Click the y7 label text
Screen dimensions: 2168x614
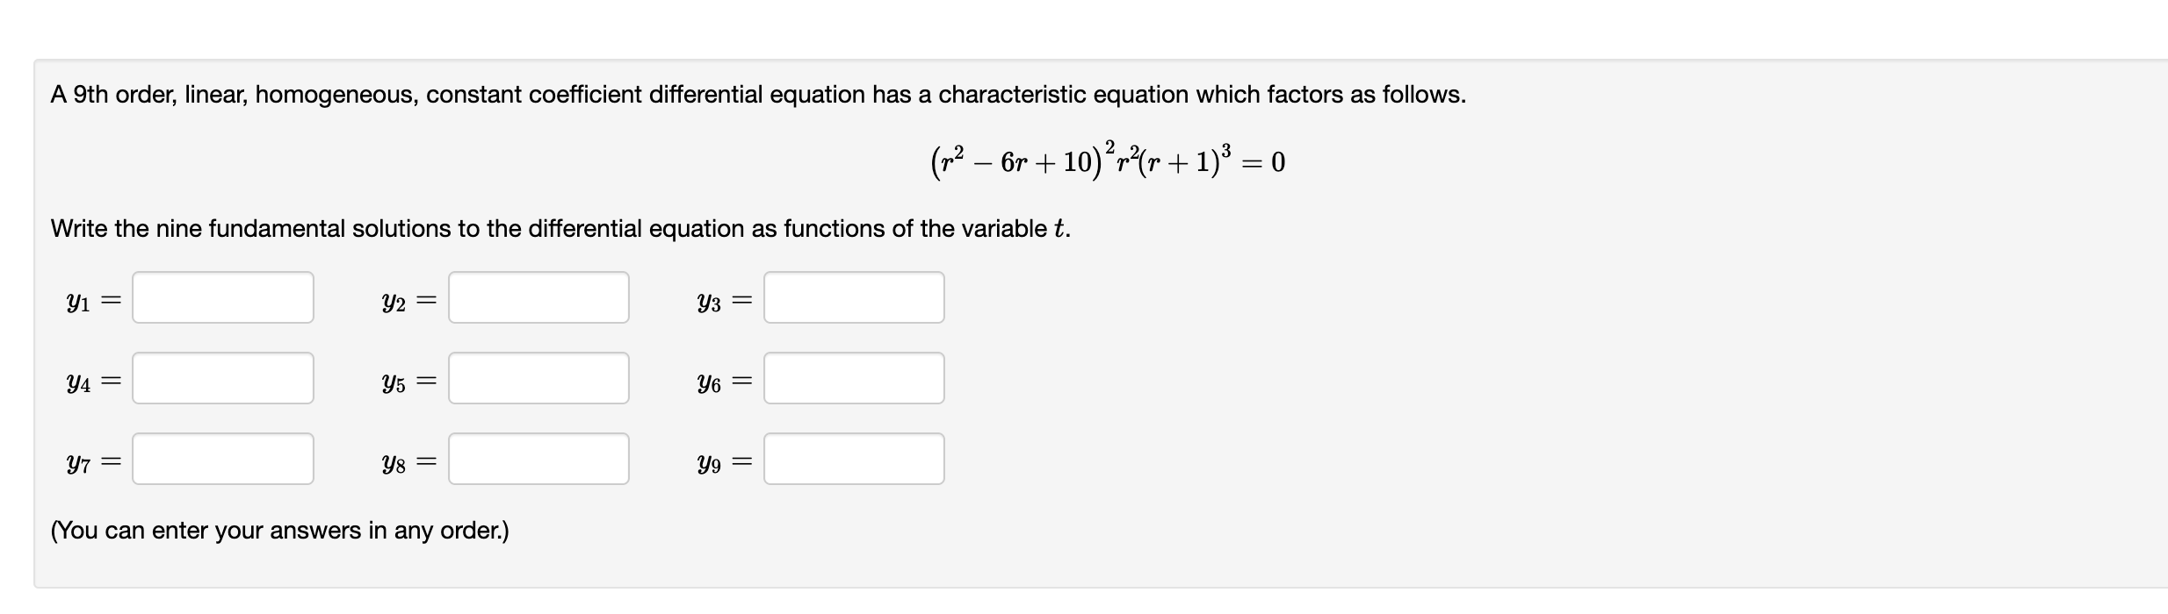(x=78, y=463)
